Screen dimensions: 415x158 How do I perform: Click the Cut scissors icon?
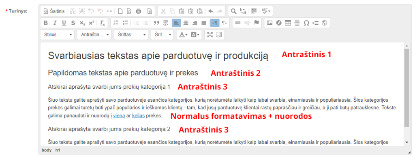tap(163, 11)
